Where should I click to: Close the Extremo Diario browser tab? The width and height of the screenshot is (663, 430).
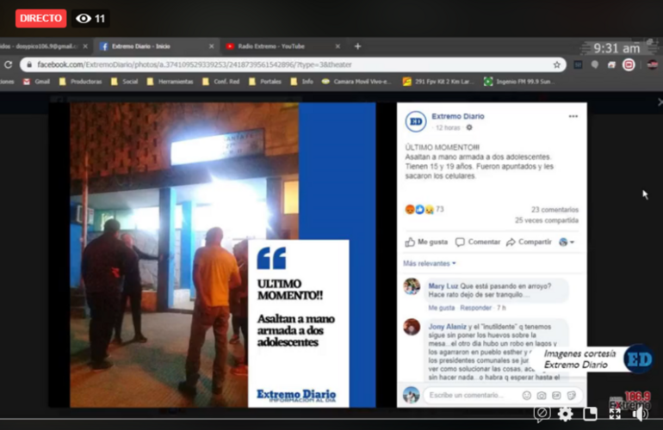tap(212, 46)
